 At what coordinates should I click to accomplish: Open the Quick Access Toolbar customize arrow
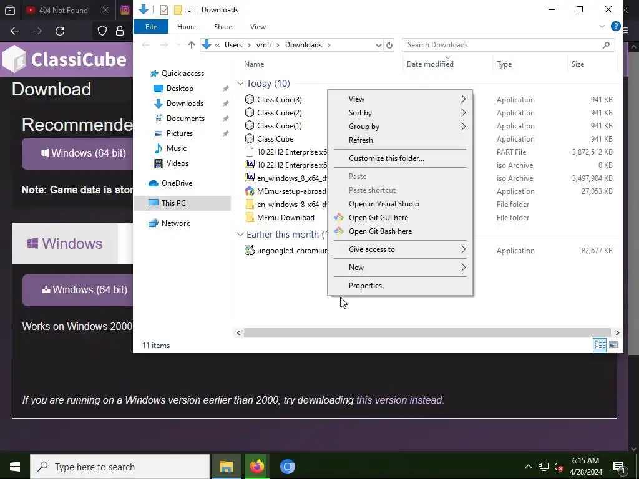pyautogui.click(x=189, y=10)
